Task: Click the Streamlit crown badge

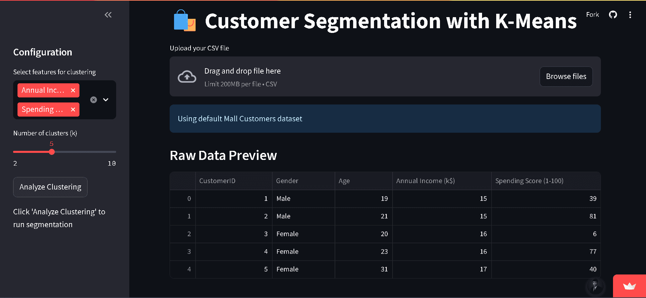Action: click(630, 286)
